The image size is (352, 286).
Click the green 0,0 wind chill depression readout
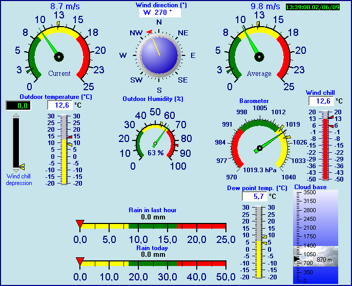[18, 106]
